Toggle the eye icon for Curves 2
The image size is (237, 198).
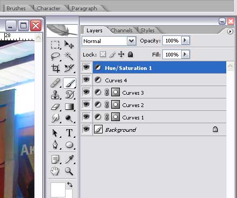86,104
